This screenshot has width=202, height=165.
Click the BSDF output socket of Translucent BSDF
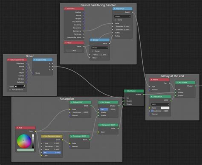click(x=89, y=140)
